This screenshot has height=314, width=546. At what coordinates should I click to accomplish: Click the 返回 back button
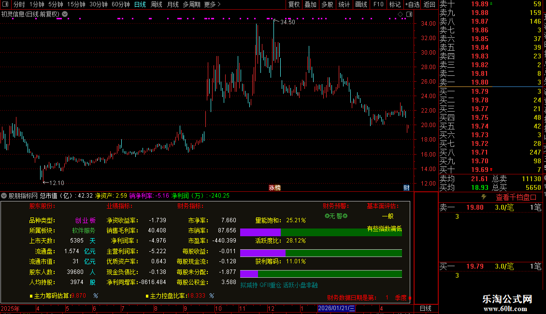430,4
